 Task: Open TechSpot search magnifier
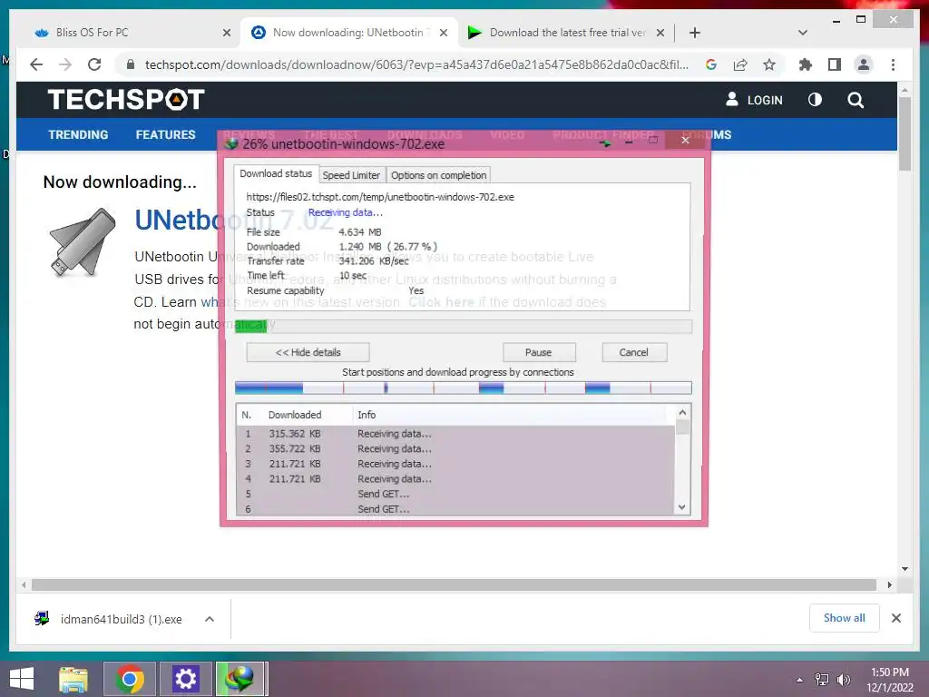pyautogui.click(x=855, y=100)
